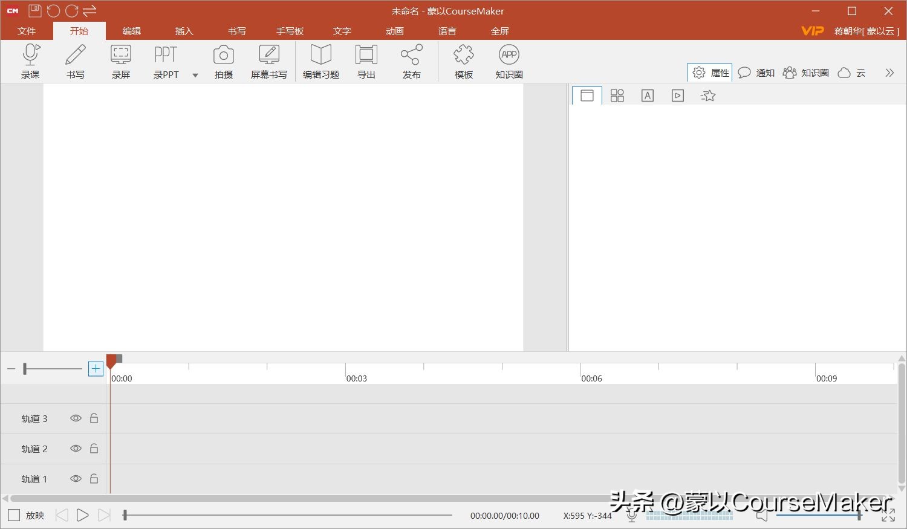Click the timeline vertical scrollbar
Image resolution: width=907 pixels, height=529 pixels.
pyautogui.click(x=902, y=423)
